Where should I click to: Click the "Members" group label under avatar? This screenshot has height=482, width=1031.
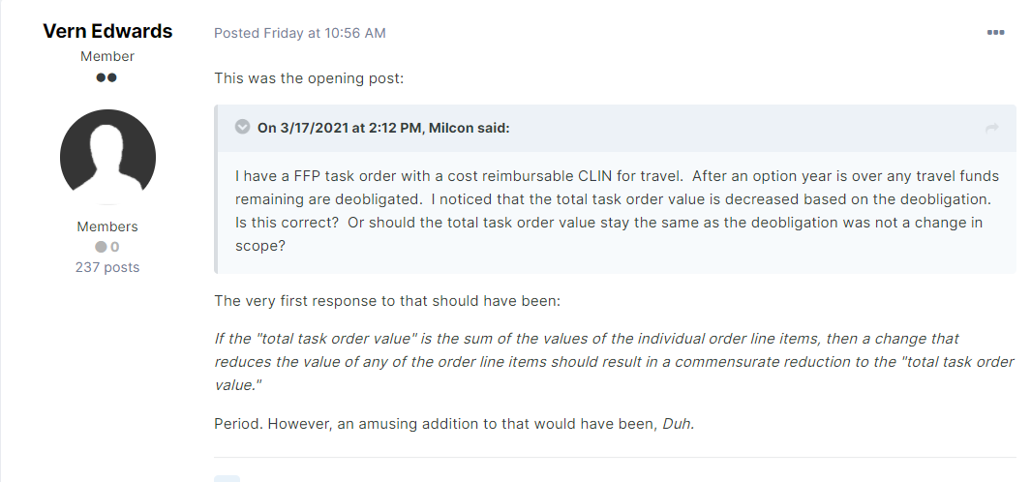click(107, 226)
